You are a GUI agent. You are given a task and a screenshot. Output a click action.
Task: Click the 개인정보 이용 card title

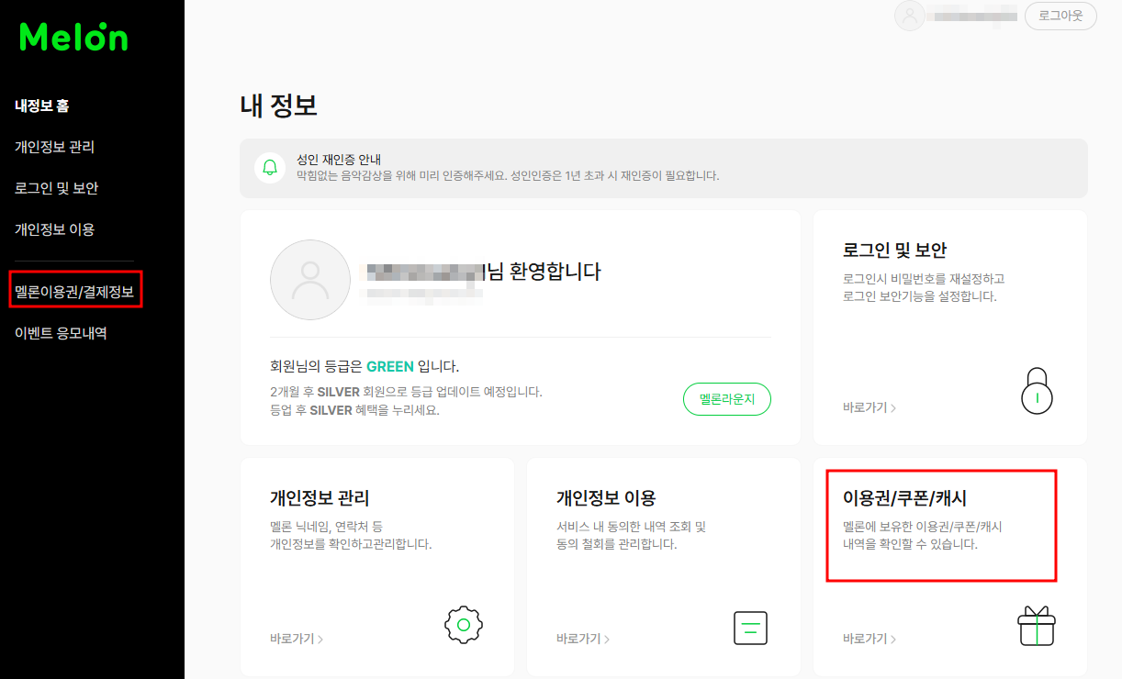pos(606,498)
